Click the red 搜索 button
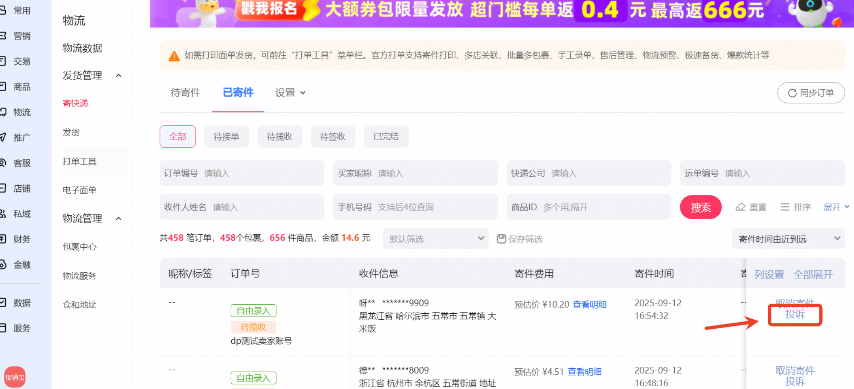Viewport: 854px width, 389px height. [x=701, y=207]
